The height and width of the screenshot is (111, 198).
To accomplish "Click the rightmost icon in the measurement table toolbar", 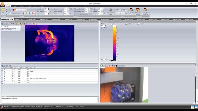I will click(x=10, y=66).
